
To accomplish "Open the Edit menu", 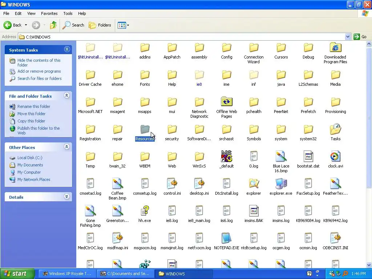I will click(x=18, y=13).
